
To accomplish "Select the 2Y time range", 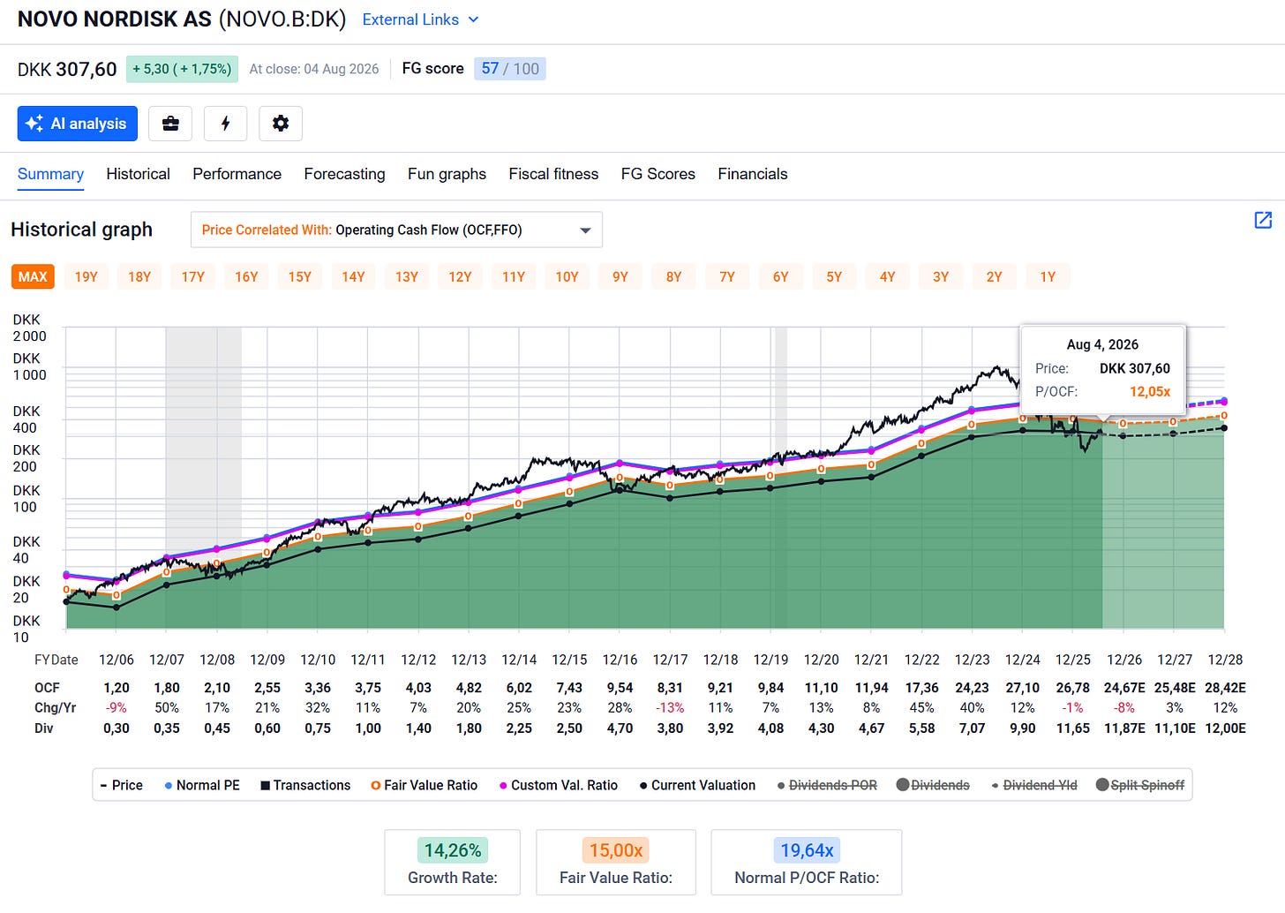I will point(994,276).
